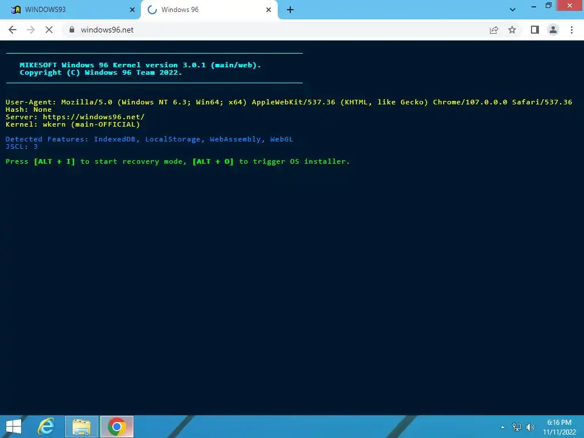View site information via lock icon

click(x=72, y=30)
